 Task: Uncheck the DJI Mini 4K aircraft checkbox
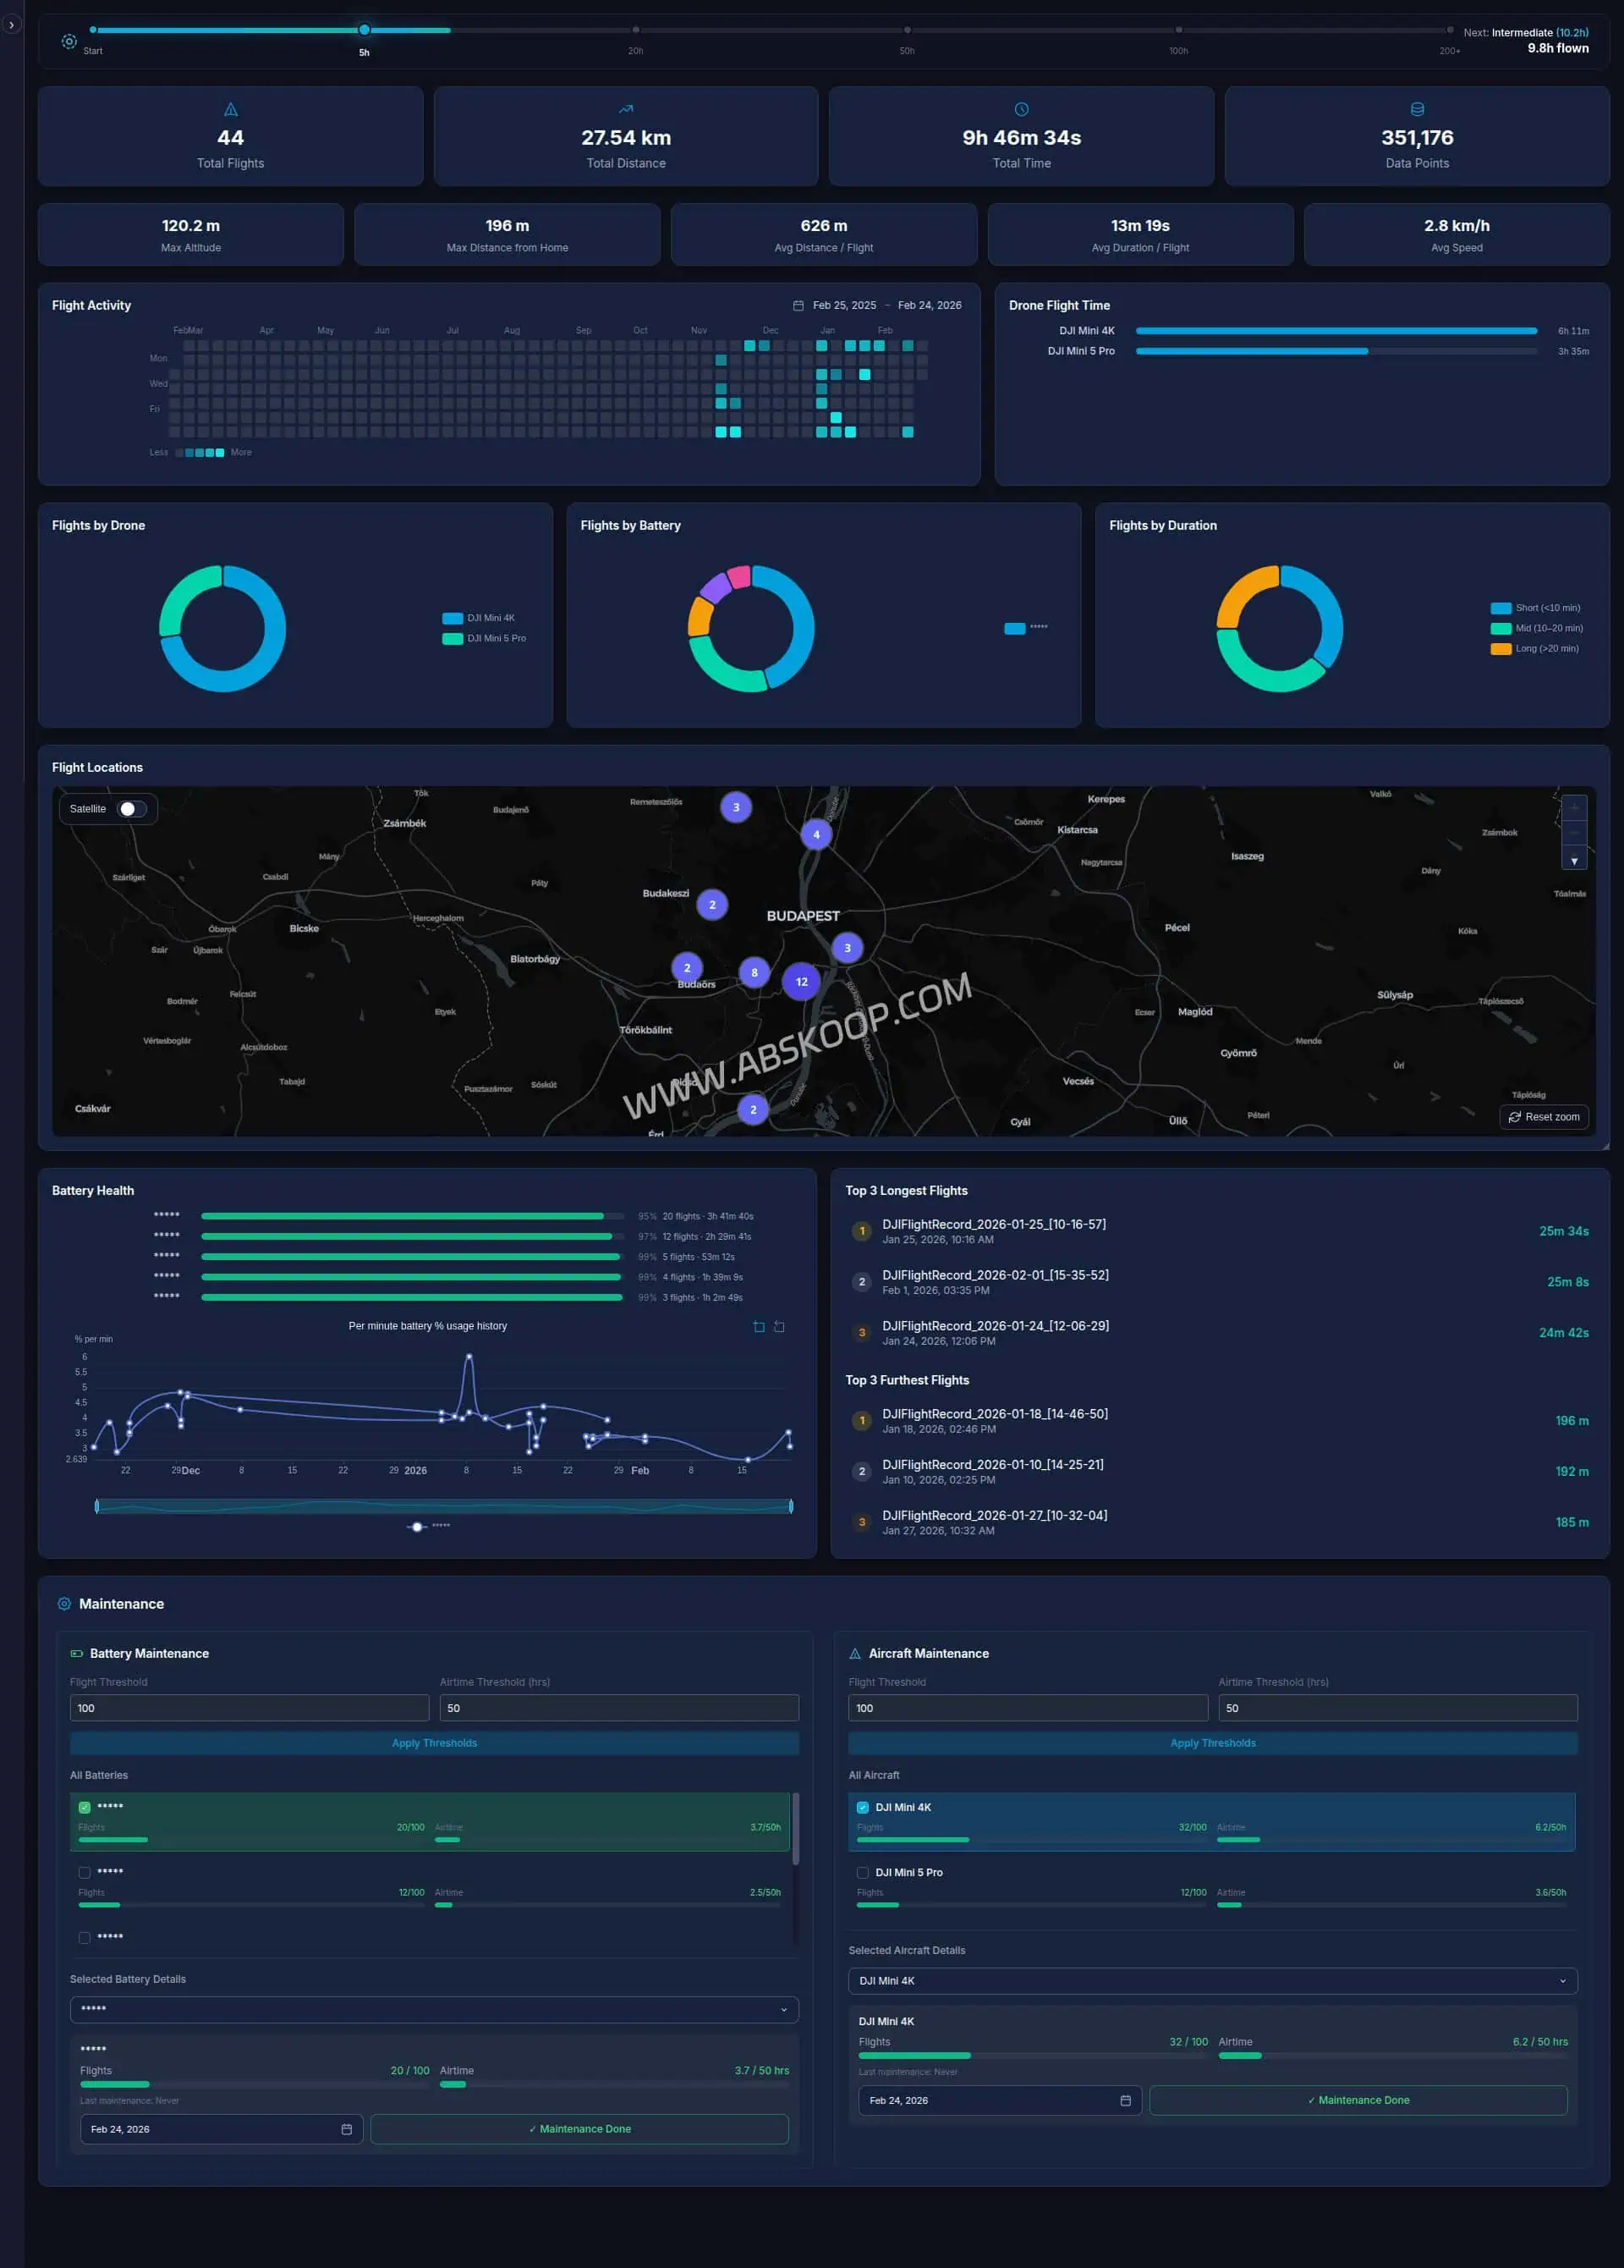(863, 1807)
